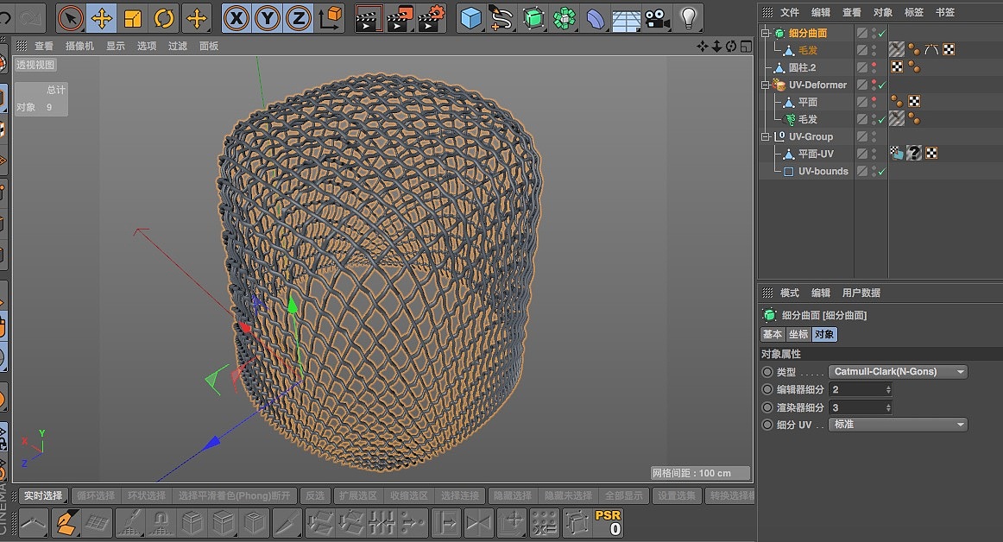Toggle the 类型 animation dot

(767, 372)
